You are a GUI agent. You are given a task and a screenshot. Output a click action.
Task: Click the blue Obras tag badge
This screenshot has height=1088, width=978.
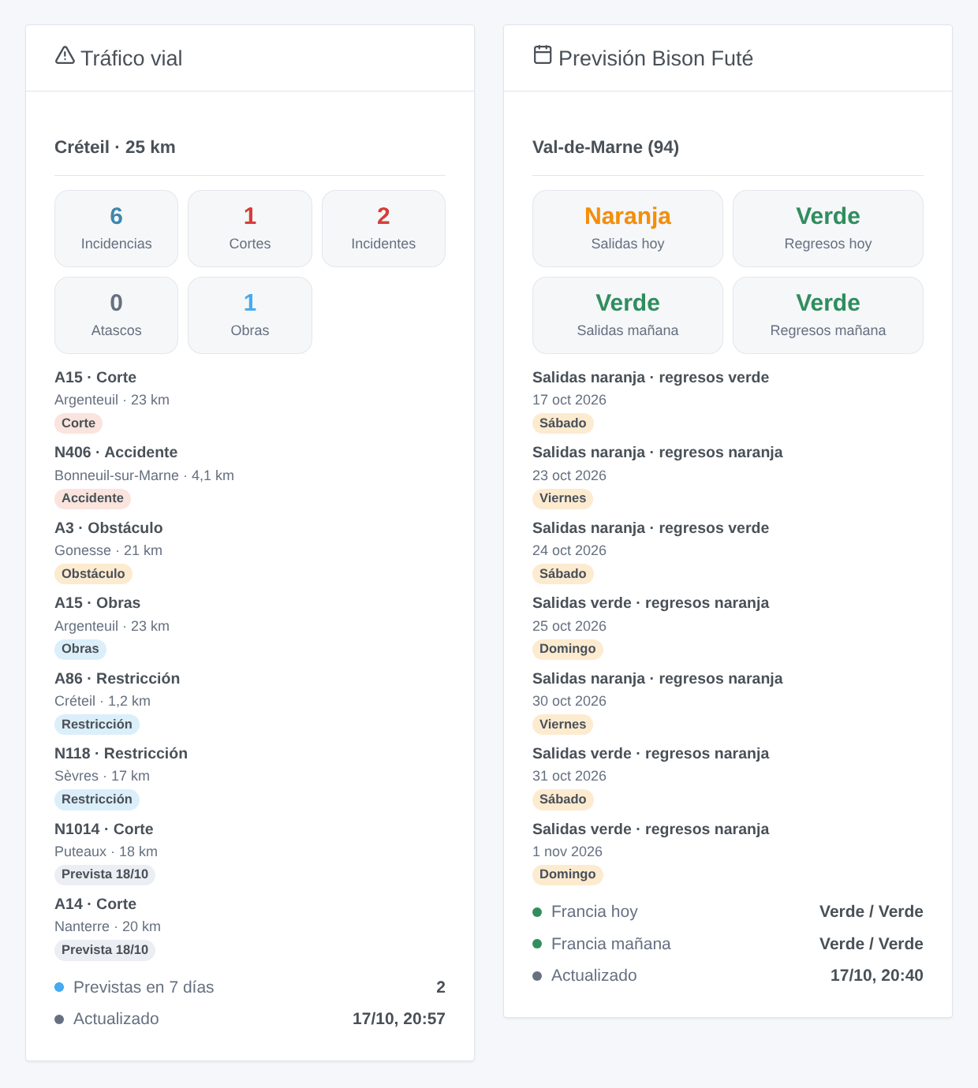(x=80, y=649)
